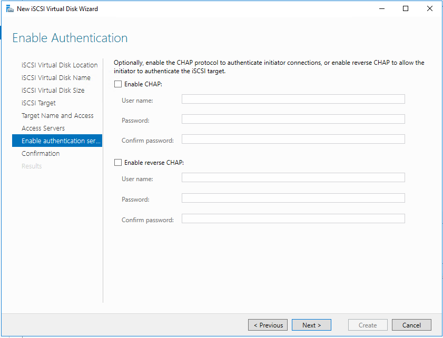Click the grayed Results step text
The width and height of the screenshot is (443, 338).
[32, 166]
